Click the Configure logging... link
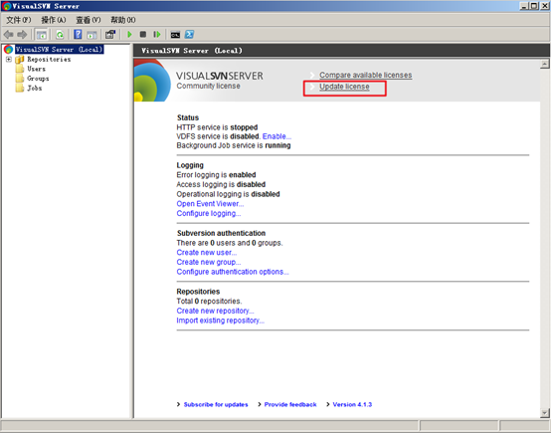The width and height of the screenshot is (551, 433). click(209, 213)
